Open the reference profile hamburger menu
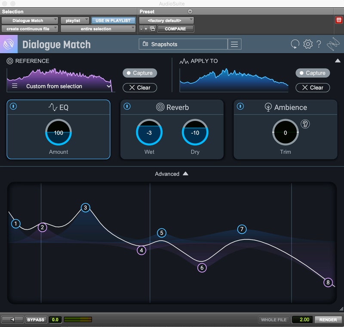Viewport: 344px width, 327px height. pos(15,86)
